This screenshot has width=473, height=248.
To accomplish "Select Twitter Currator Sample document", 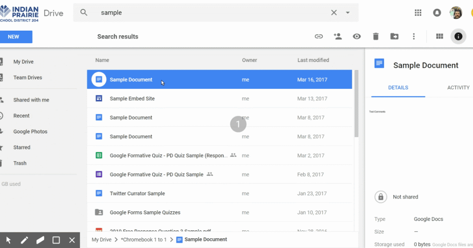I will tap(220, 193).
